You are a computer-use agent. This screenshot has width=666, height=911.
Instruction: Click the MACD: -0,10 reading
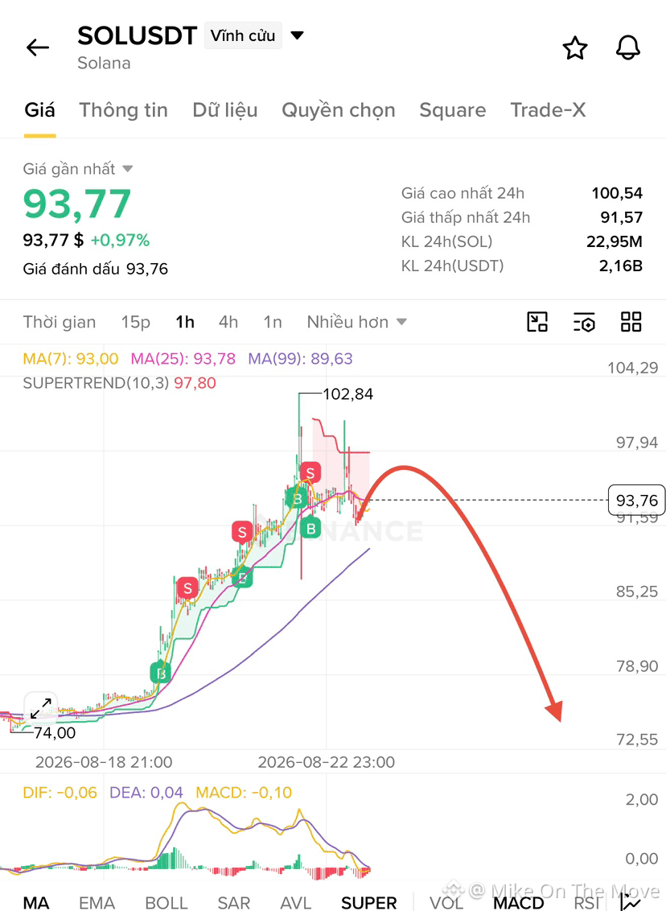point(244,793)
